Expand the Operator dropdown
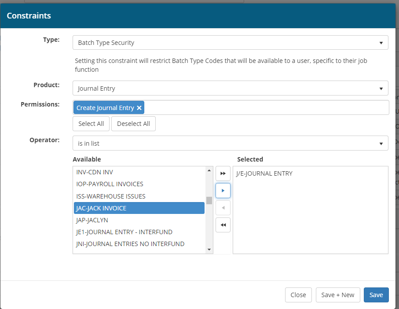The width and height of the screenshot is (399, 309). click(230, 143)
